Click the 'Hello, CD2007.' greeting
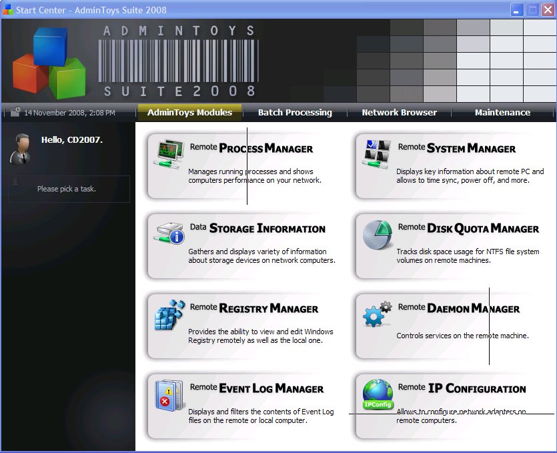 point(72,139)
